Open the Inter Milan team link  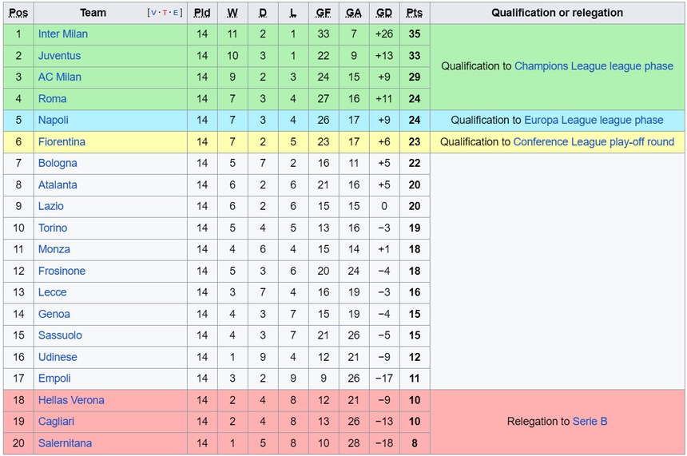point(63,34)
